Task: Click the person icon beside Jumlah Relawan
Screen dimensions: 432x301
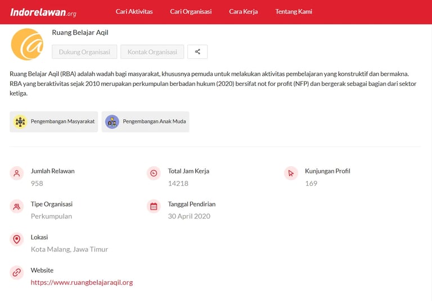Action: pyautogui.click(x=16, y=173)
